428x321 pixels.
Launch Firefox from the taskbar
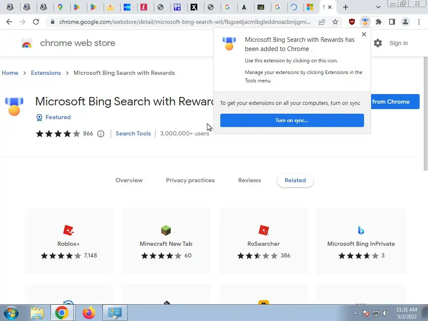point(89,313)
